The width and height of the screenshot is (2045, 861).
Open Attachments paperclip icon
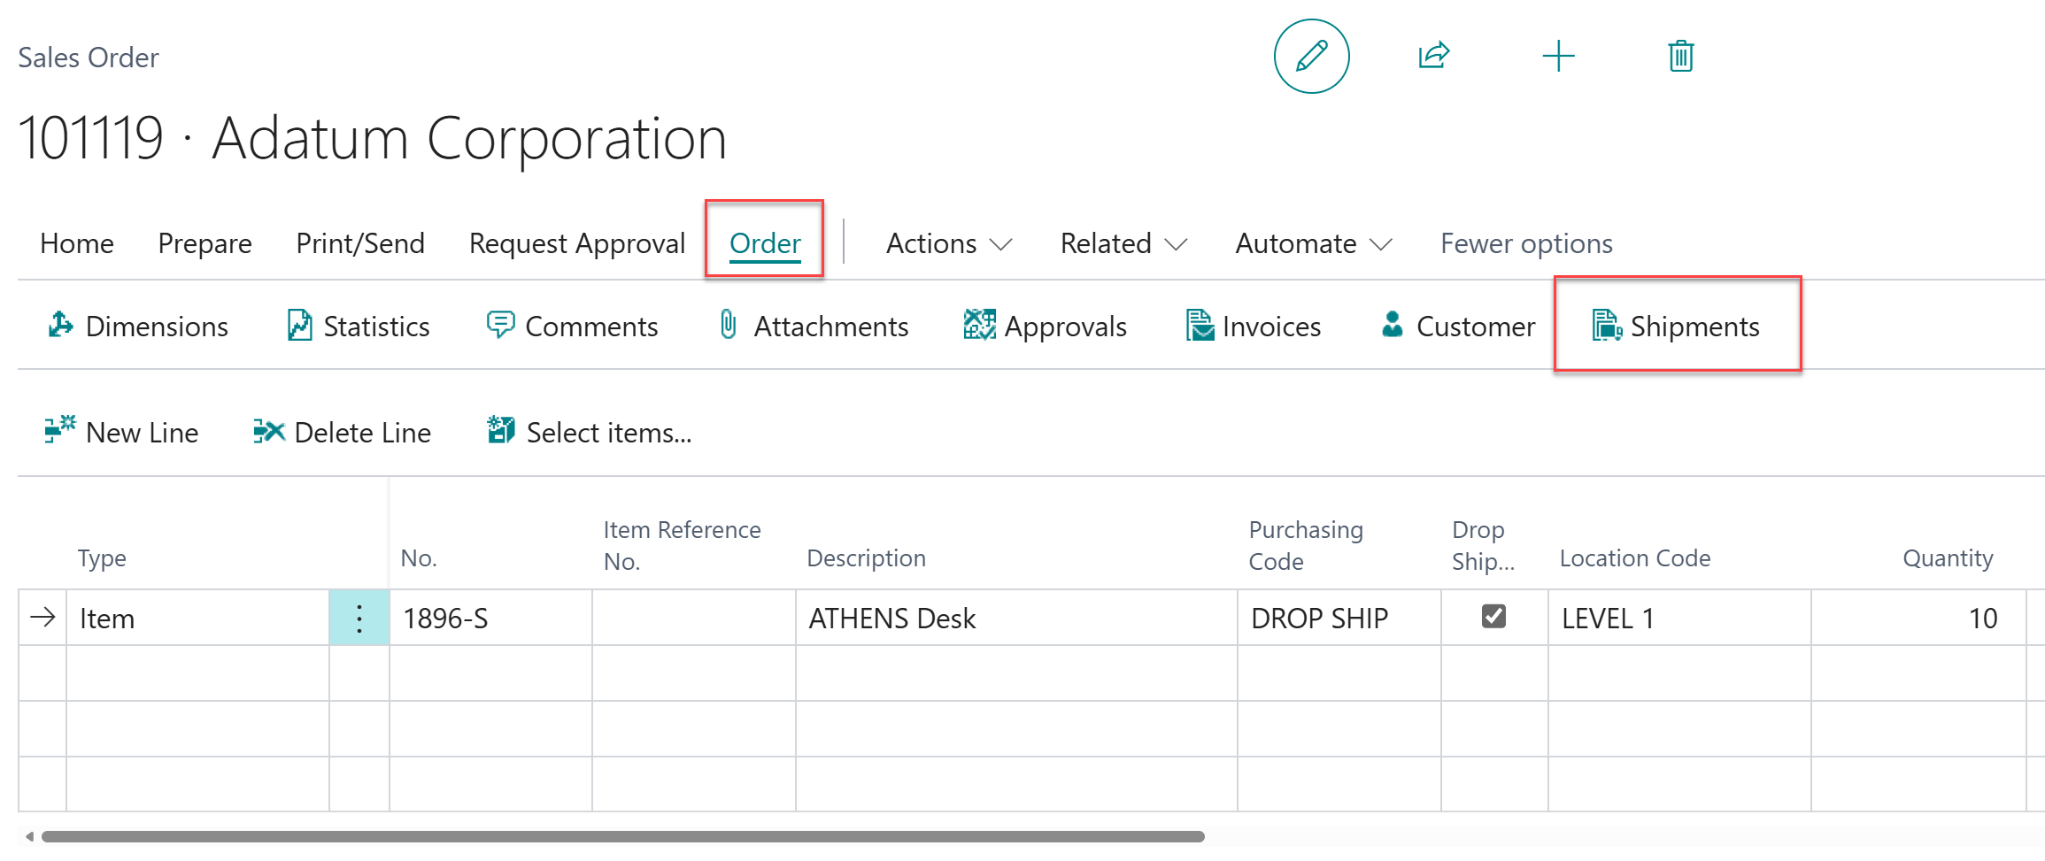[x=728, y=325]
